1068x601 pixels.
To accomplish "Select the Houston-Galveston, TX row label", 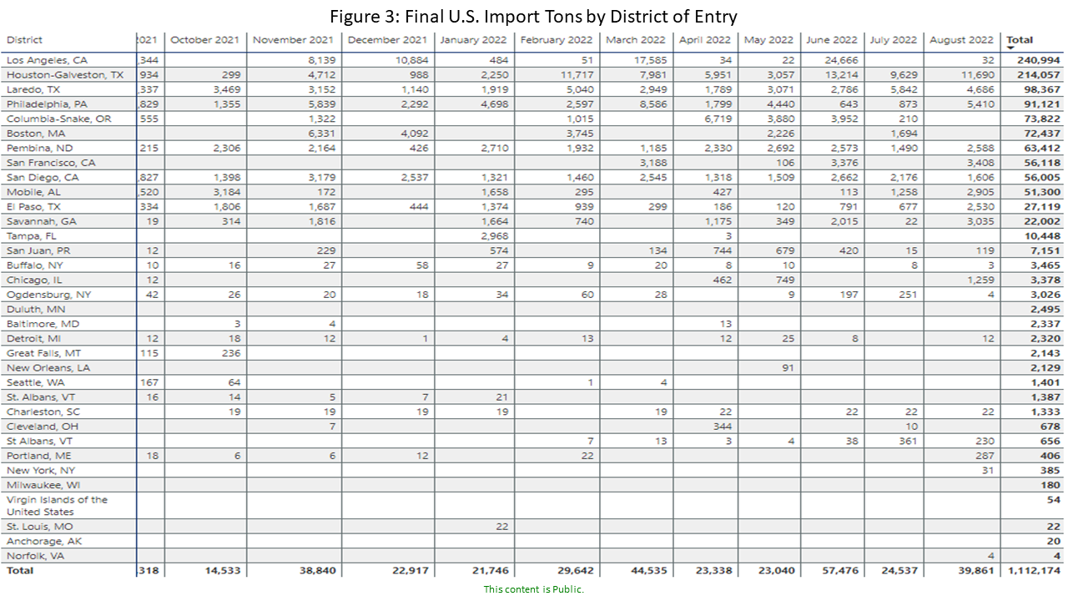I will tap(65, 74).
